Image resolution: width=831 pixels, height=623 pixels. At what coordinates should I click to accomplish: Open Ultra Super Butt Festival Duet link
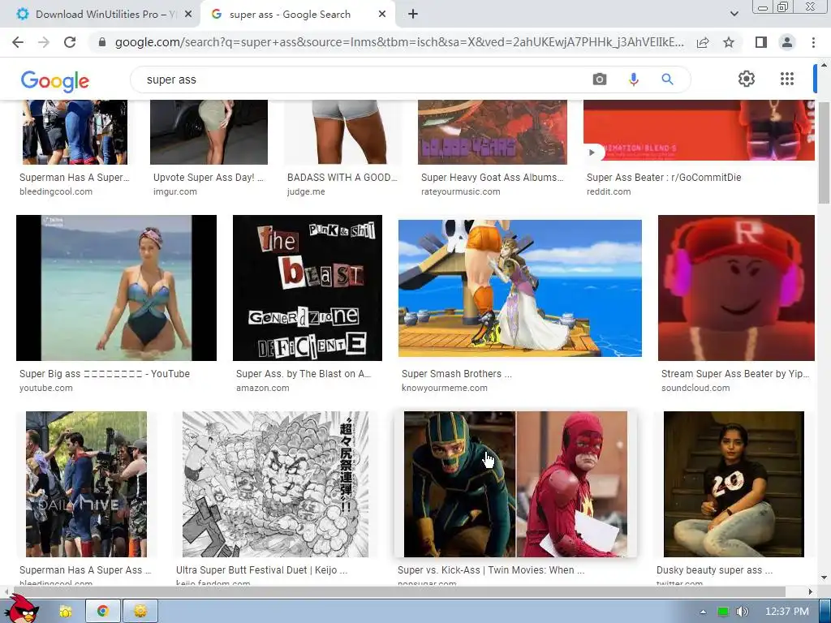[x=262, y=570]
